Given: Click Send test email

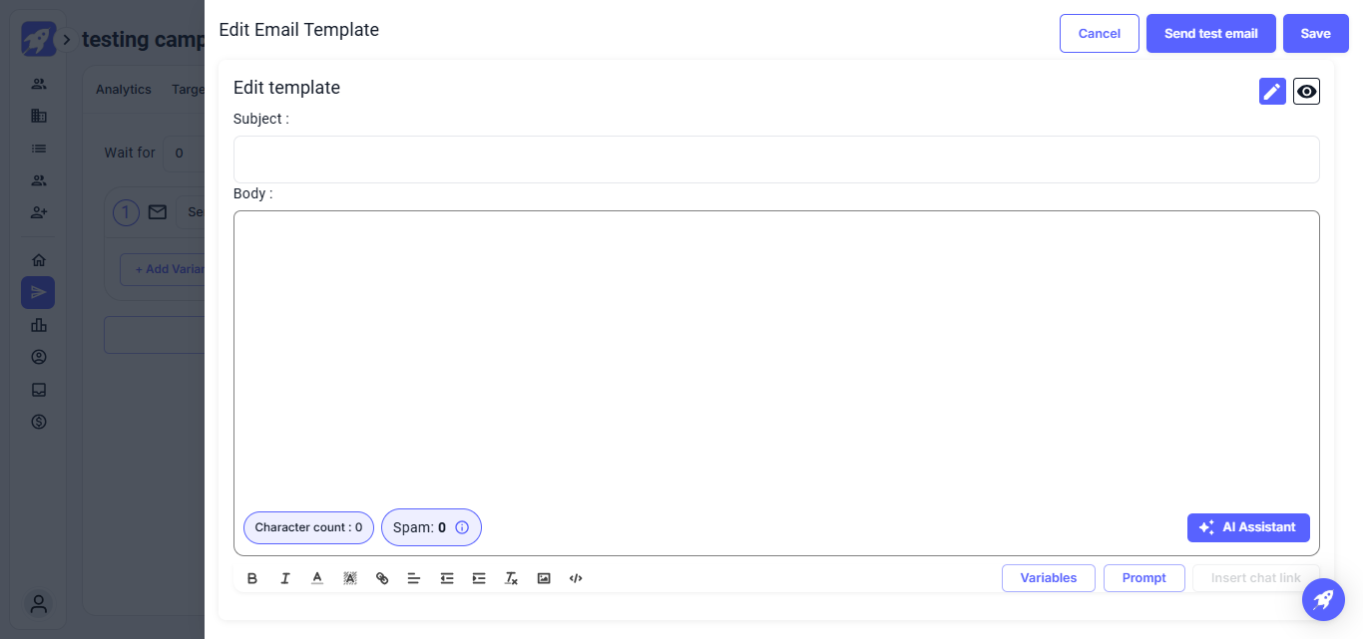Looking at the screenshot, I should coord(1210,34).
